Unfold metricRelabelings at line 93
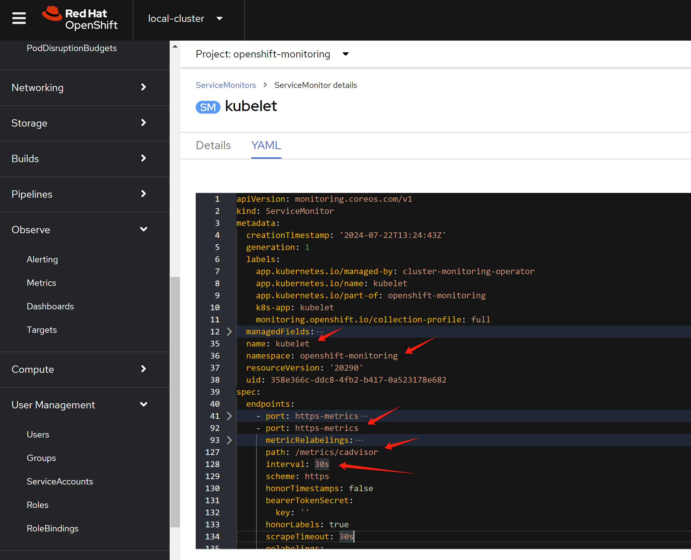This screenshot has width=691, height=560. [229, 440]
